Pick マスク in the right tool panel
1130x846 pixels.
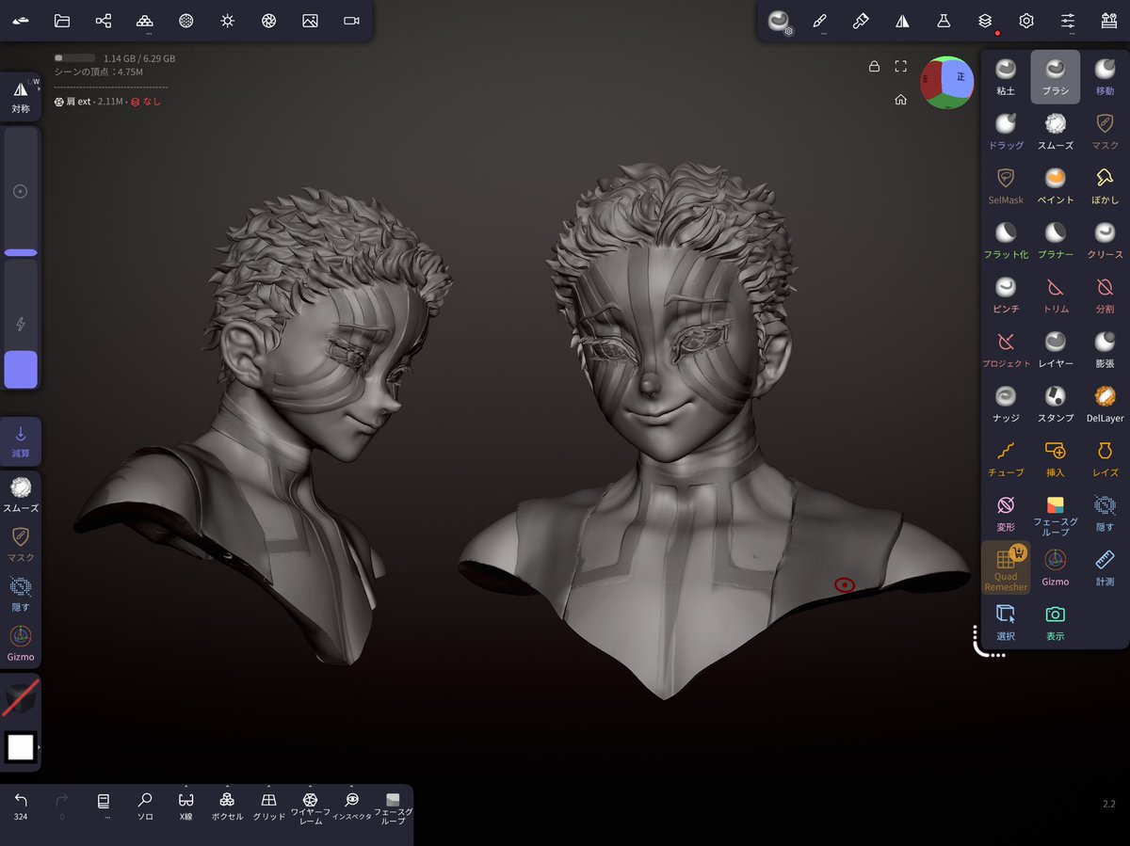pyautogui.click(x=1105, y=132)
